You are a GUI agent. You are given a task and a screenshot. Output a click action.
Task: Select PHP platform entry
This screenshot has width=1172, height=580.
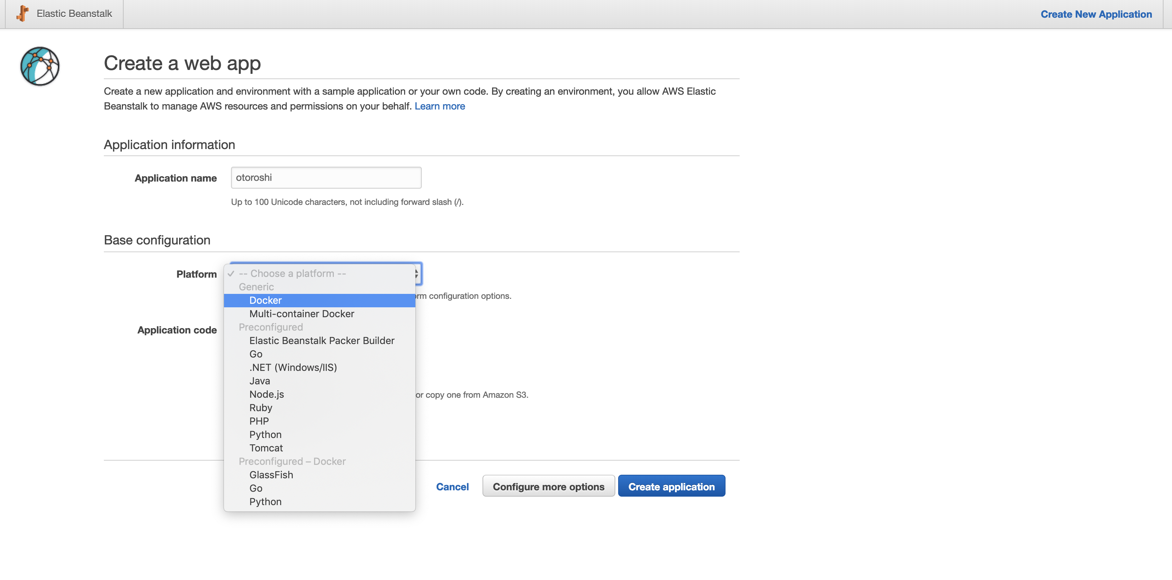[259, 421]
